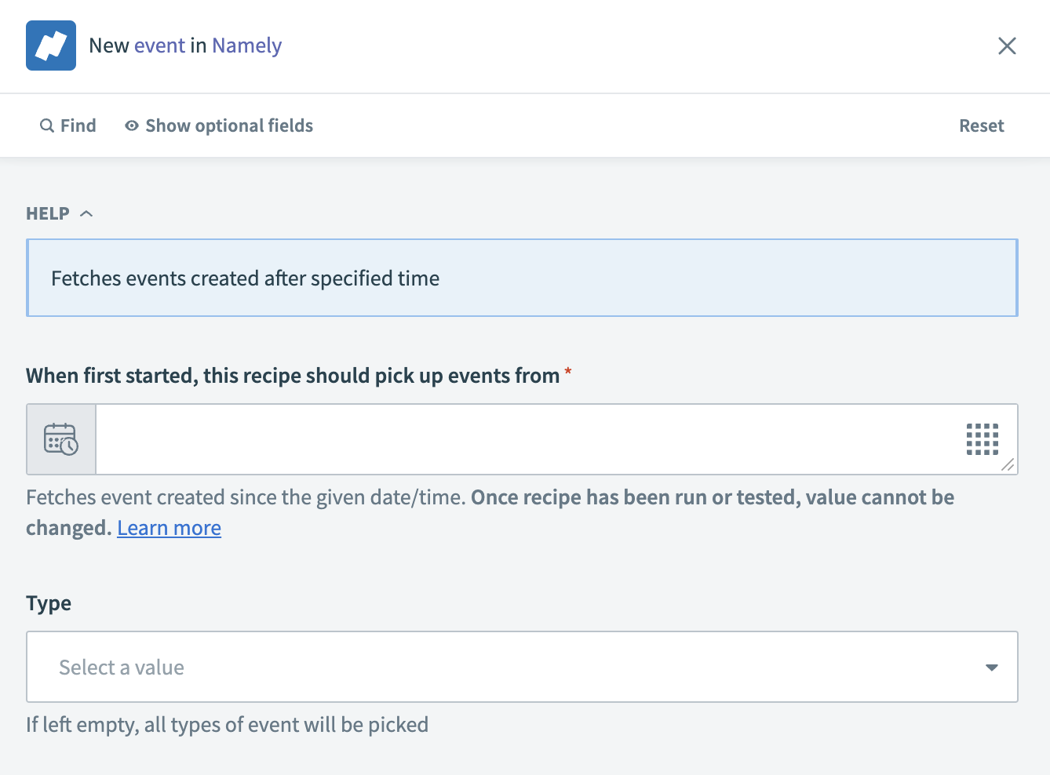The image size is (1050, 775).
Task: Click the Show optional fields label
Action: (229, 126)
